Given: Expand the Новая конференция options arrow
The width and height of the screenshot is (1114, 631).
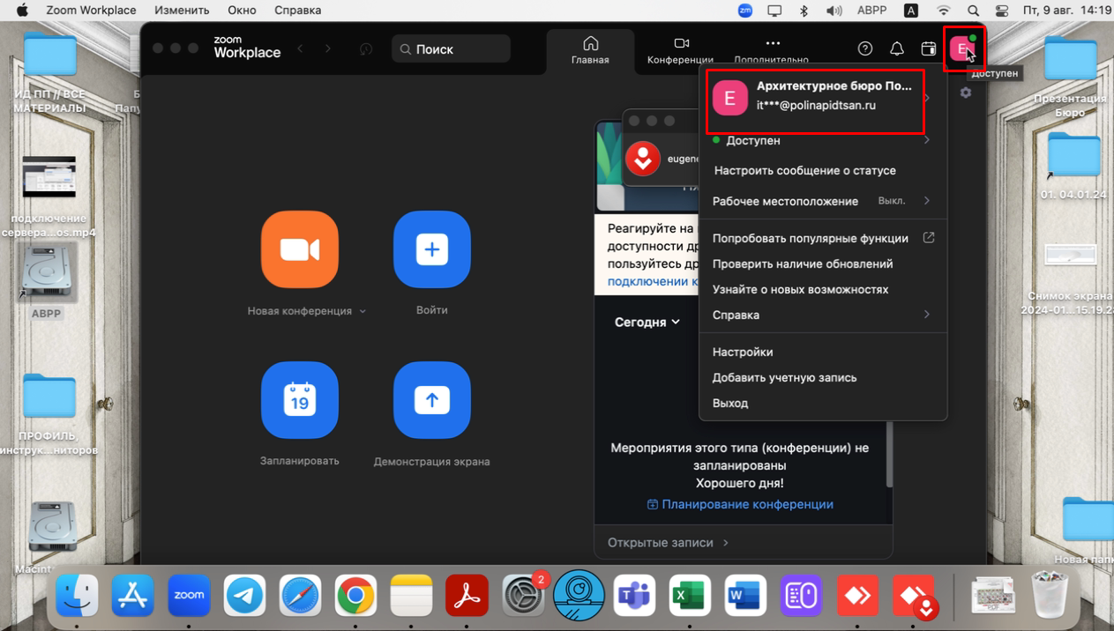Looking at the screenshot, I should pos(363,312).
